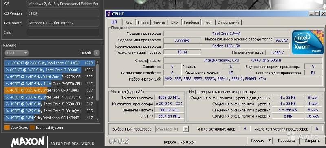Click the GeForce GT 440/PCIe/SSE2 GFX Board field
This screenshot has height=148, width=326.
click(63, 23)
